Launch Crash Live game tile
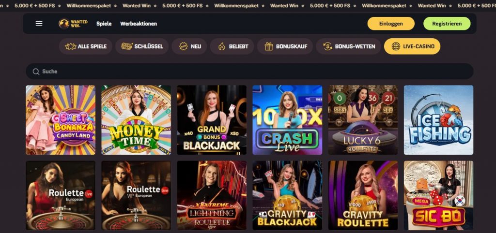The image size is (496, 233). coord(287,120)
